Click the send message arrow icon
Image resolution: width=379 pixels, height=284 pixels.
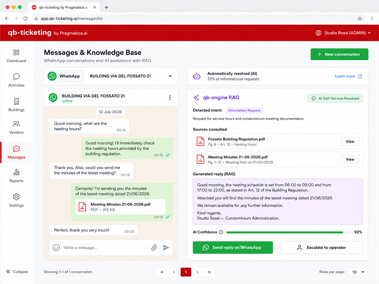[x=166, y=248]
